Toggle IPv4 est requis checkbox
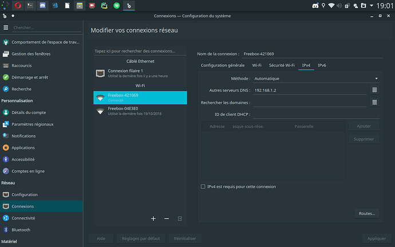The image size is (395, 247). tap(203, 187)
